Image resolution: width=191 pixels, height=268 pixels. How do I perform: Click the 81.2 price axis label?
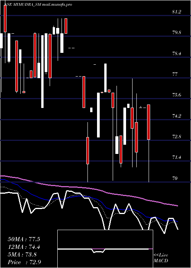pos(176,12)
